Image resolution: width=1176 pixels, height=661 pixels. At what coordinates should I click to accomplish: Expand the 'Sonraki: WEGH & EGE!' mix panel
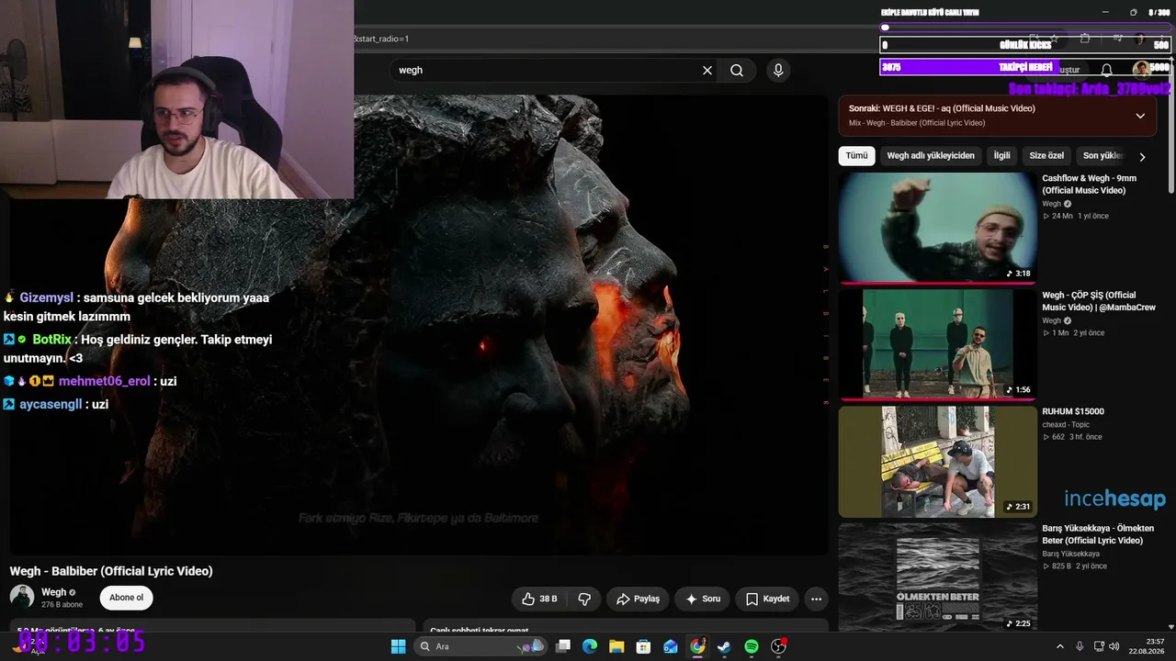pos(1140,116)
